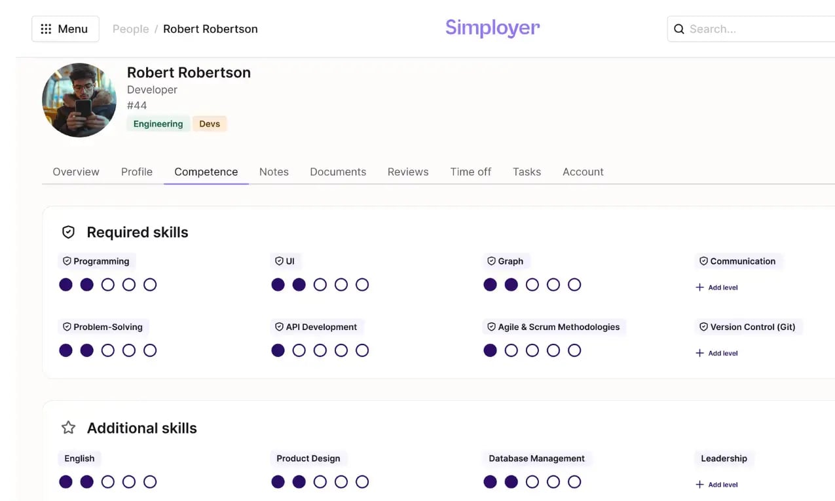Switch to the Profile tab
The image size is (835, 501).
point(137,172)
